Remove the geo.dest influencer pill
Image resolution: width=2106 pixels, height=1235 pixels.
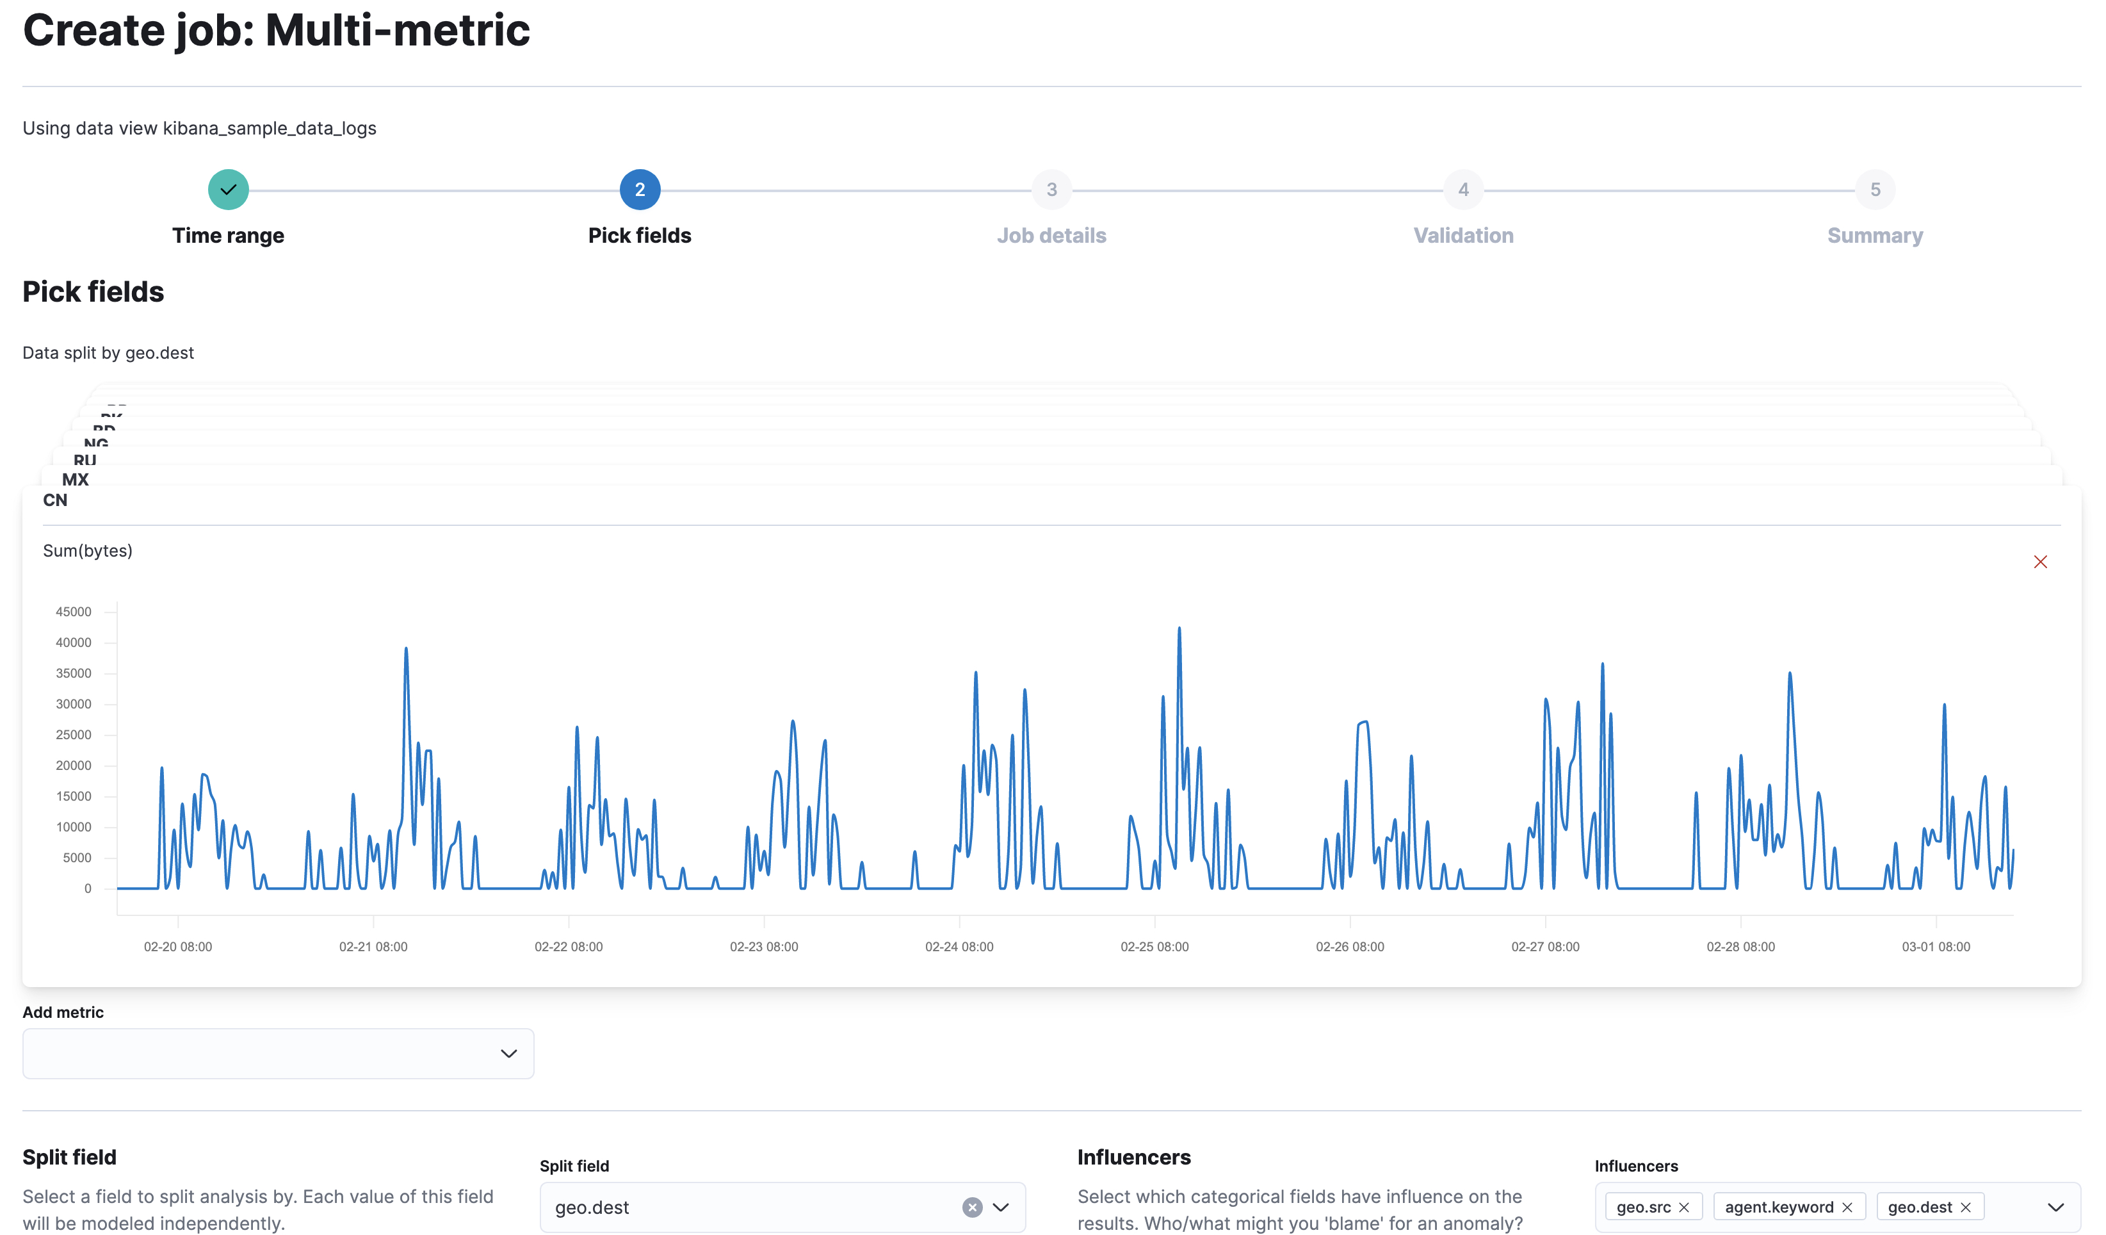pyautogui.click(x=1966, y=1206)
